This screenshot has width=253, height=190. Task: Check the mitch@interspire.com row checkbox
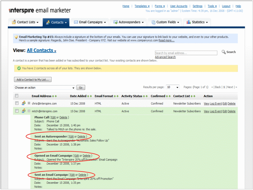(17, 111)
